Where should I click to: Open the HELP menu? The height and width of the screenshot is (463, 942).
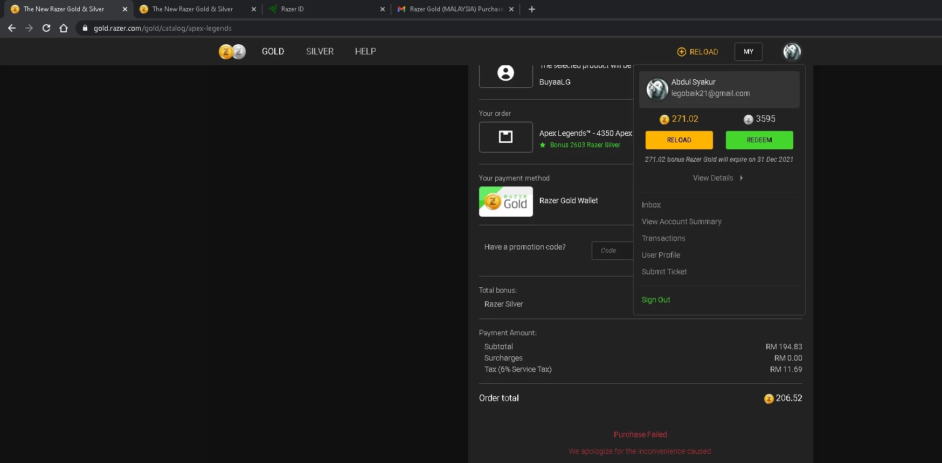(x=365, y=52)
